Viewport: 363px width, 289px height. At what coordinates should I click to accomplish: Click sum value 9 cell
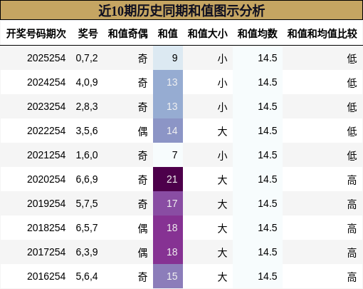click(x=168, y=58)
